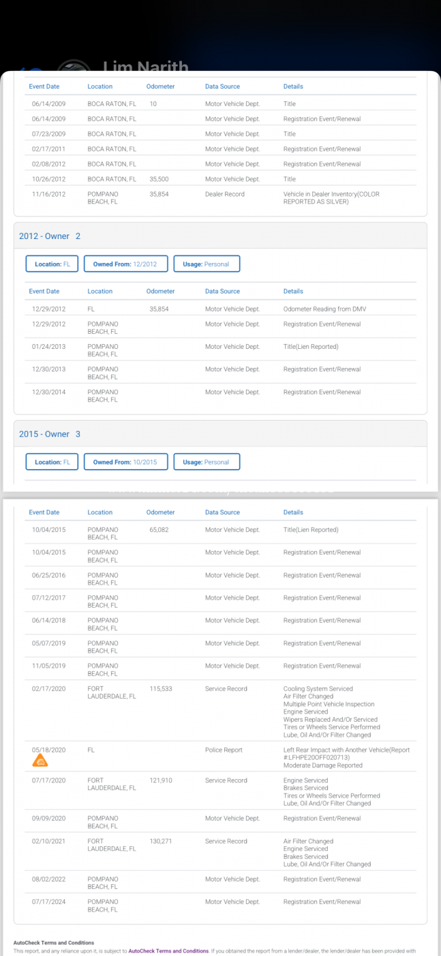Click the orange accident warning icon
Screen dimensions: 441x956
(41, 761)
